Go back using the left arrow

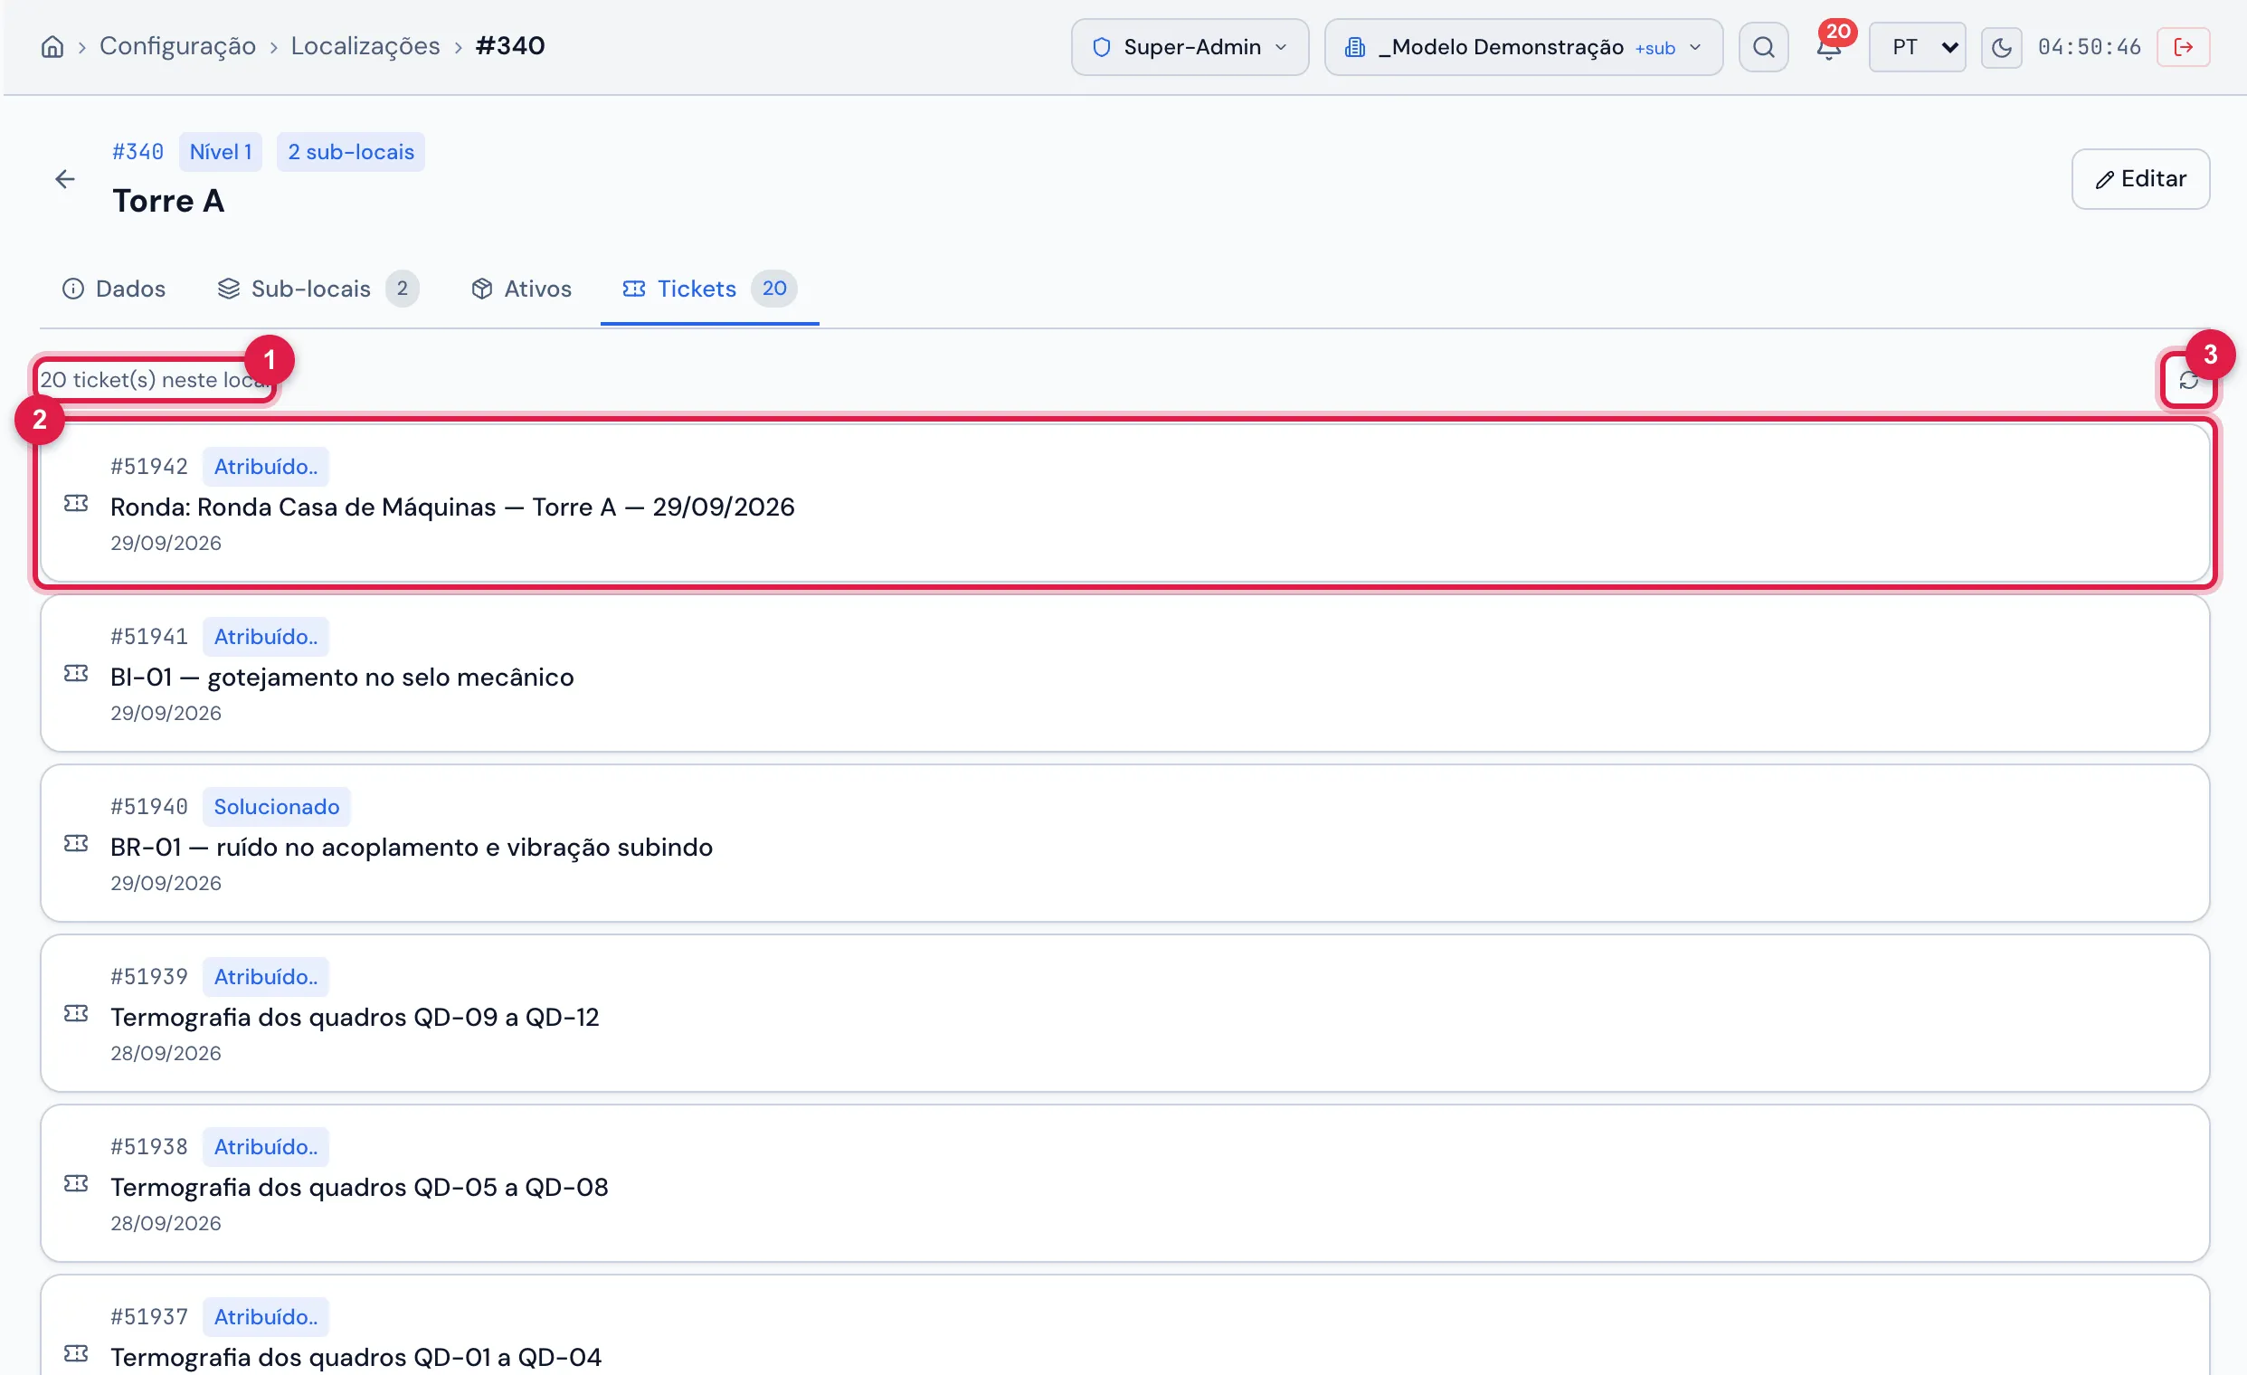65,179
